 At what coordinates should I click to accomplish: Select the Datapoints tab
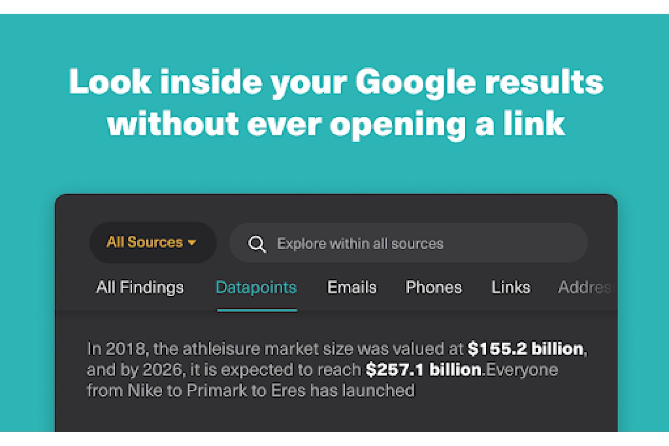[256, 287]
